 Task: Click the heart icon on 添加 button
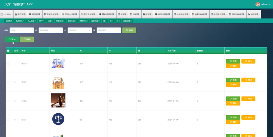pyautogui.click(x=9, y=39)
